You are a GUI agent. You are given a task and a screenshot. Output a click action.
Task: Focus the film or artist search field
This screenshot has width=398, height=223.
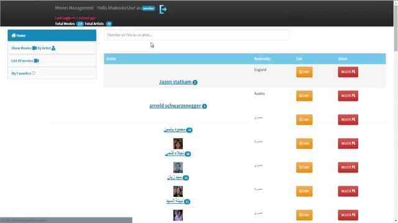[197, 35]
